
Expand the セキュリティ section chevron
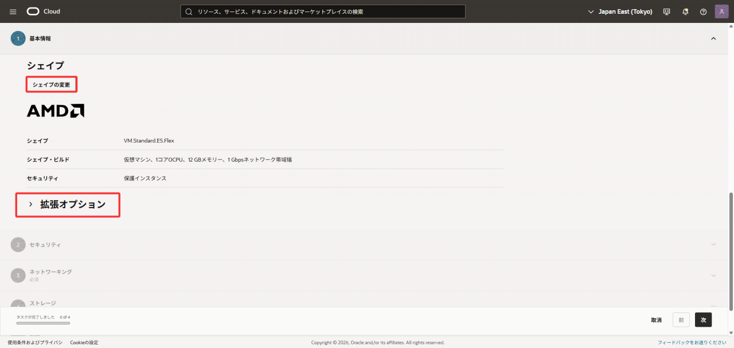[713, 244]
